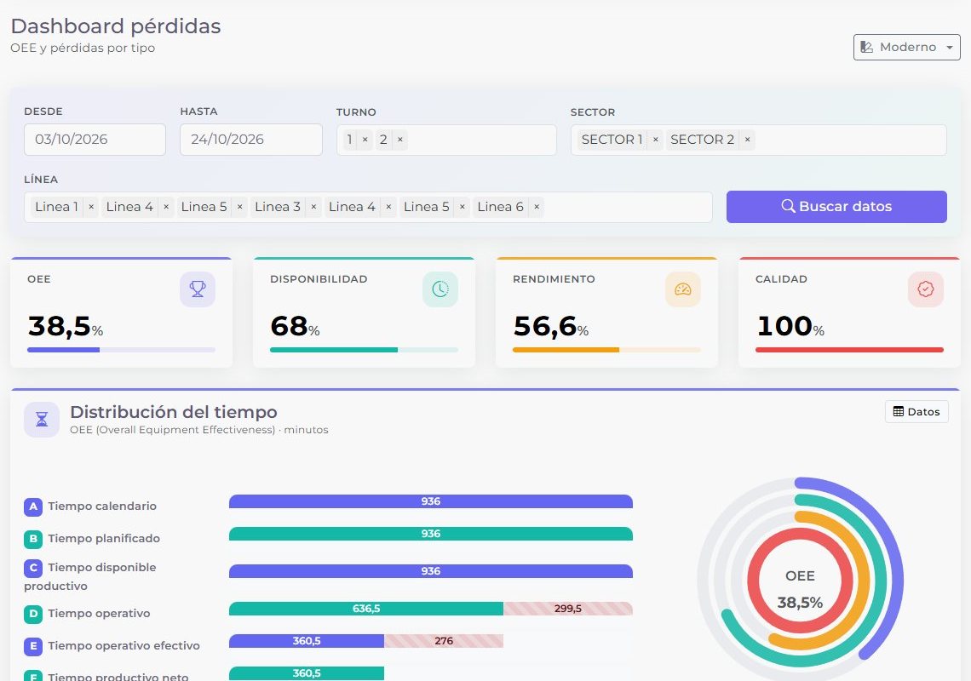Click the OEE 38,5% value
This screenshot has width=971, height=681.
pos(65,326)
